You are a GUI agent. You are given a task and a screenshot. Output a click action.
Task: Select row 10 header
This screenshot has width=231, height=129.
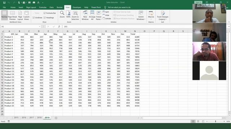[x=2, y=60]
